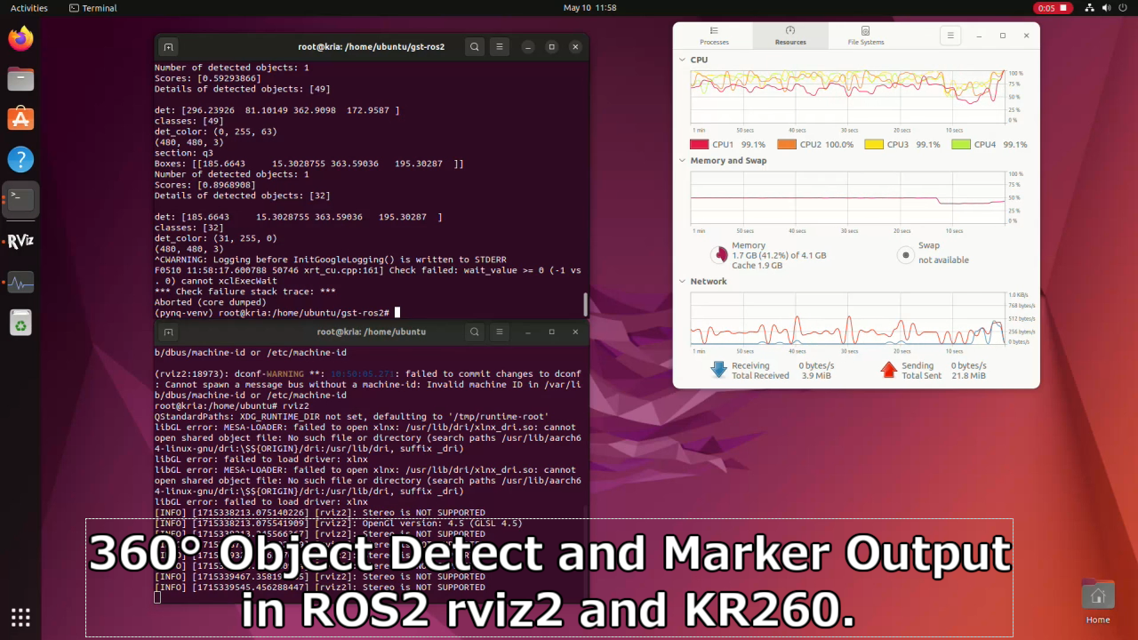This screenshot has width=1138, height=640.
Task: Collapse the Memory and Swap section
Action: 683,161
